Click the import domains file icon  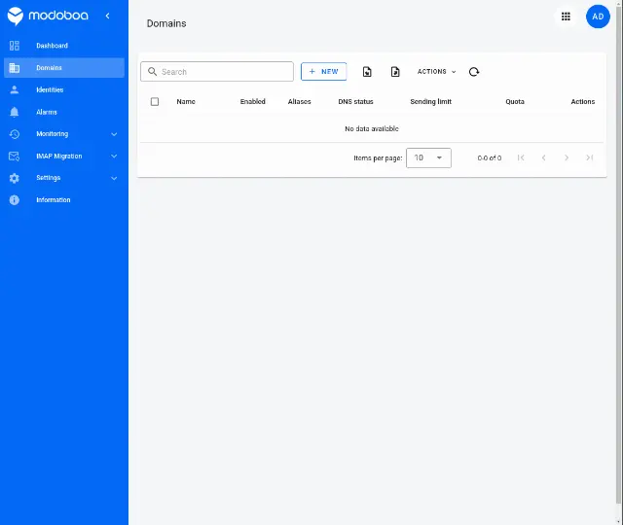[x=367, y=72]
